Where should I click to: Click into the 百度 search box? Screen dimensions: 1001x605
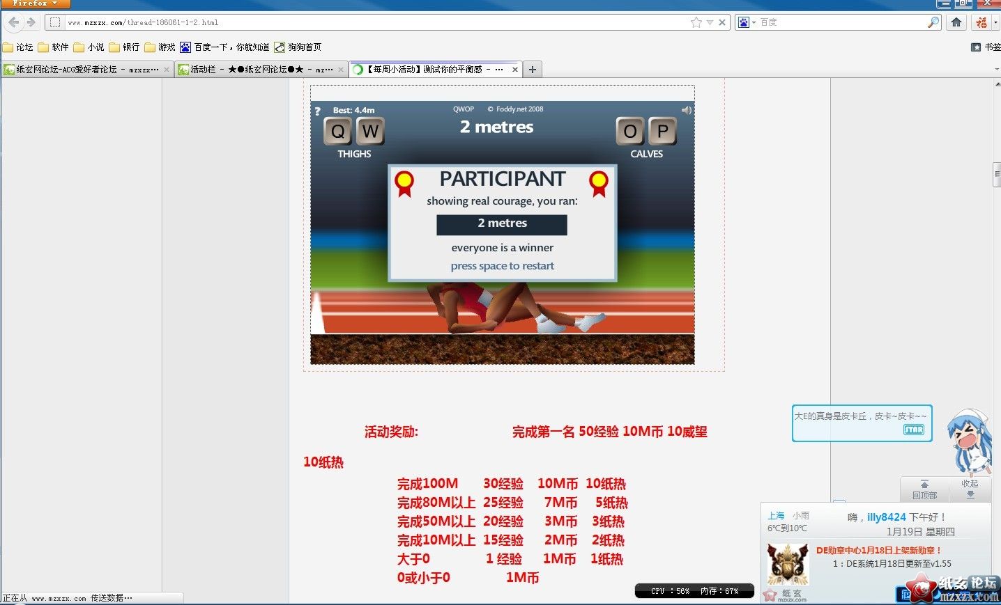pos(842,22)
